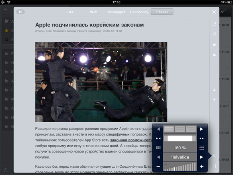The width and height of the screenshot is (233, 175).
Task: Close the font settings via the A icon
Action: click(214, 156)
